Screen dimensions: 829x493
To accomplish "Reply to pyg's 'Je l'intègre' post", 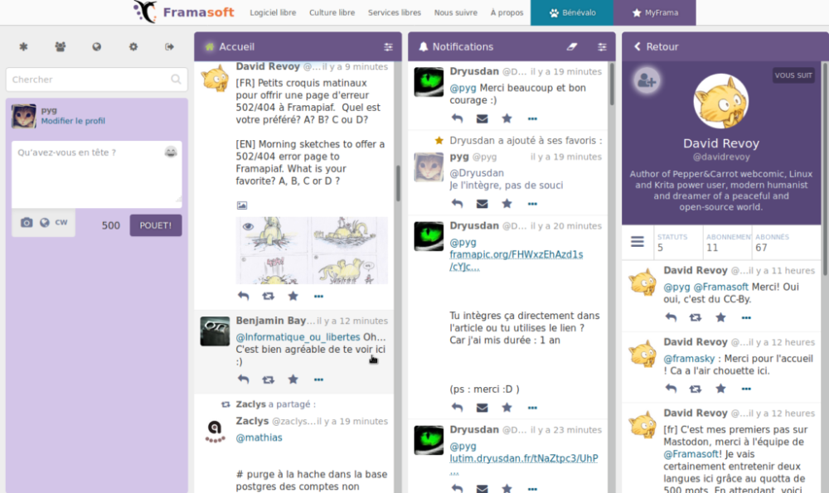I will pyautogui.click(x=458, y=204).
